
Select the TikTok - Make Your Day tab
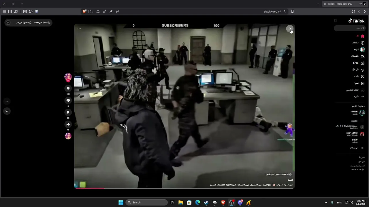click(x=345, y=4)
